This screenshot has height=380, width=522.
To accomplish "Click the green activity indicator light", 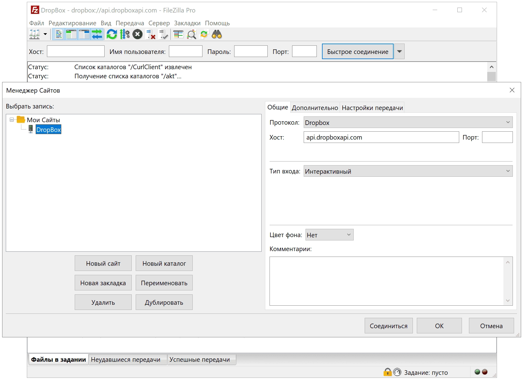I will point(477,372).
